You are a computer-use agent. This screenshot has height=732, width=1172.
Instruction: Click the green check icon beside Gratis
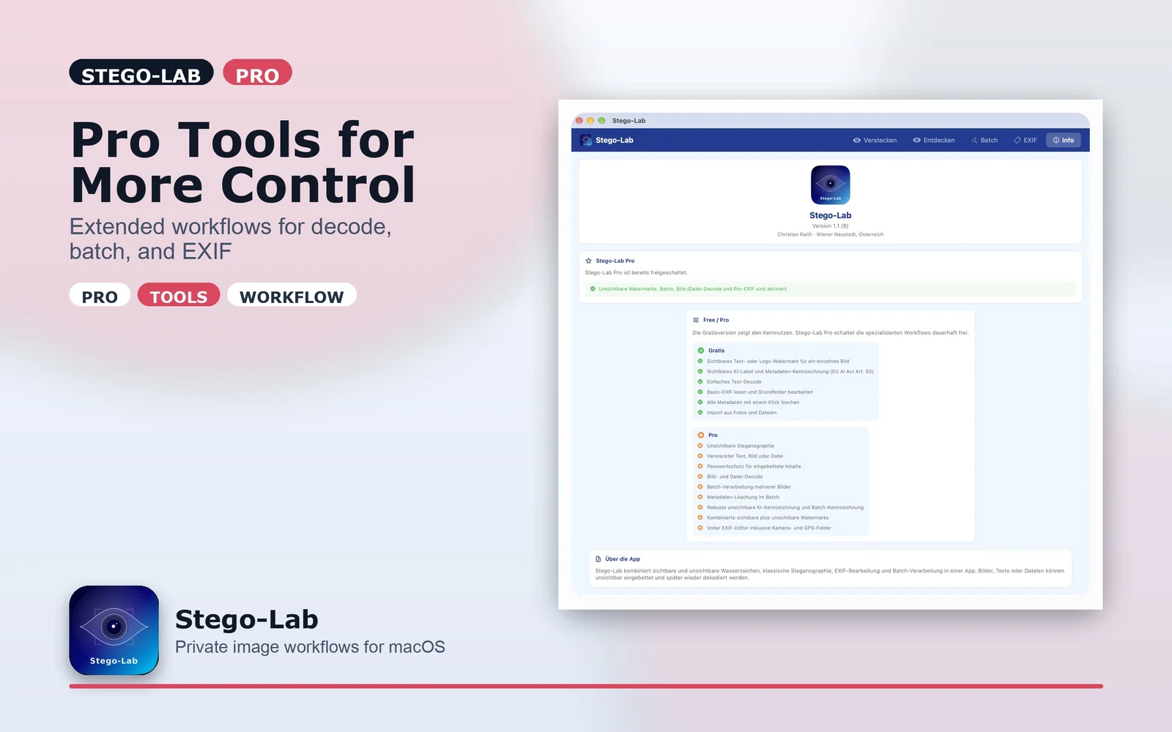click(701, 351)
